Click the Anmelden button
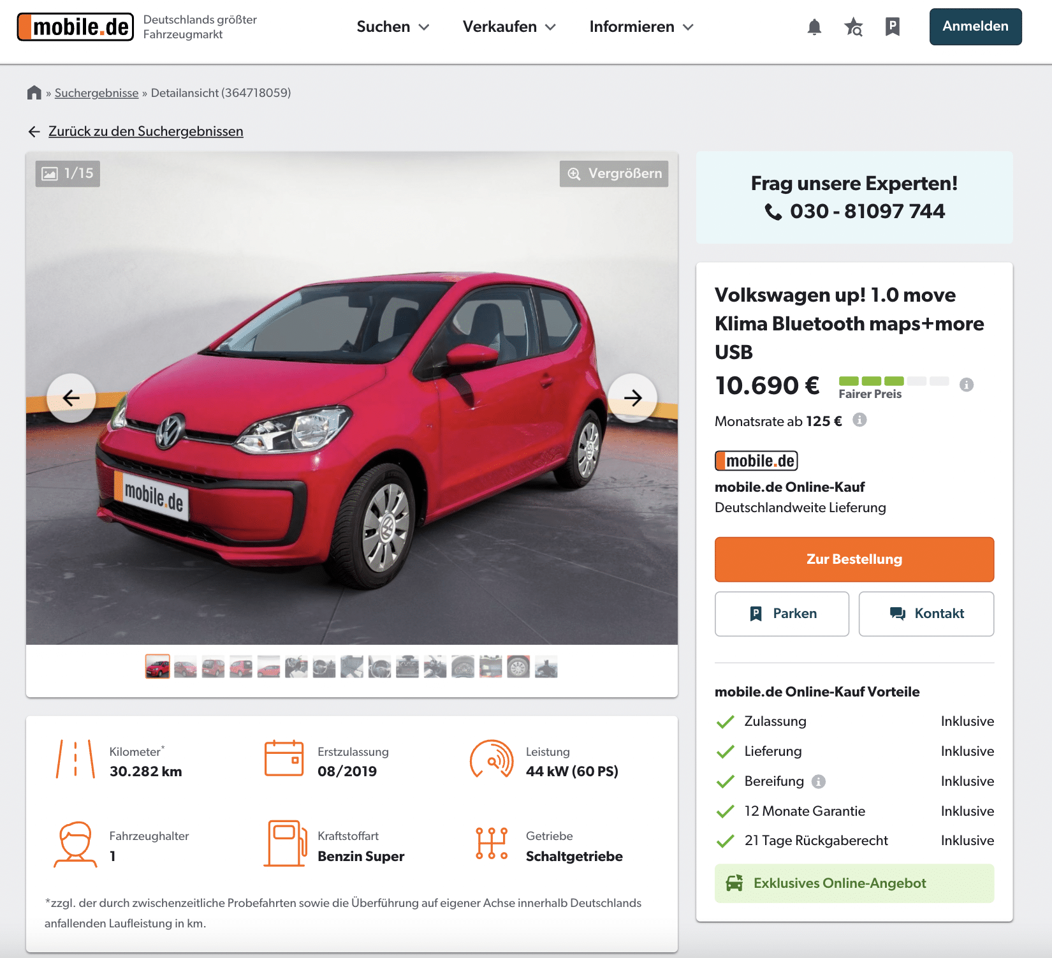 coord(975,27)
